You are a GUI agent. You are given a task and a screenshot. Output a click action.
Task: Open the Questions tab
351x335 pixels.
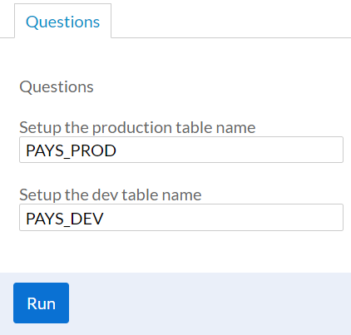[x=62, y=22]
